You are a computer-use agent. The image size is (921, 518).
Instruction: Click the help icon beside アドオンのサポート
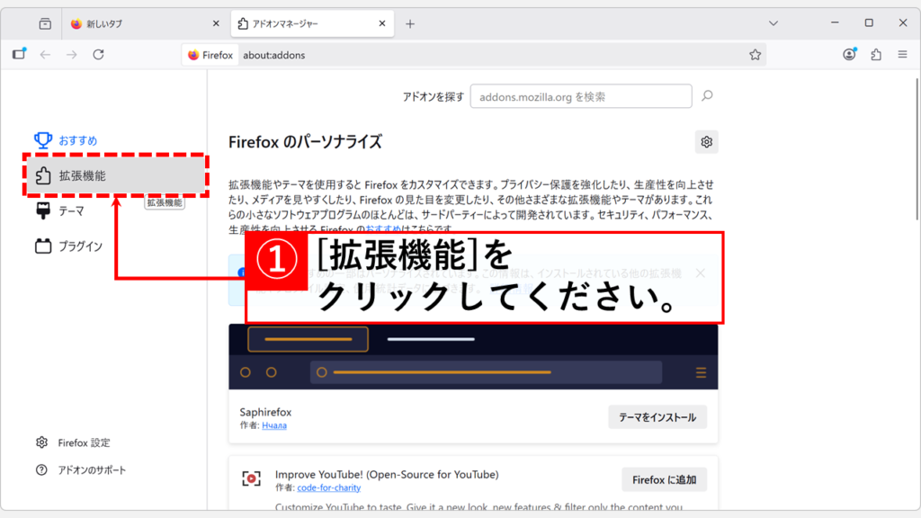tap(41, 469)
